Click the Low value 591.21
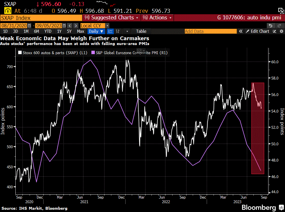Screen dimensions: 285x212 point(123,11)
